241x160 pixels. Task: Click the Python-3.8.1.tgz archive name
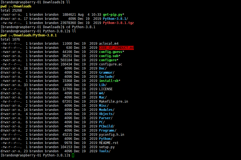pos(118,23)
